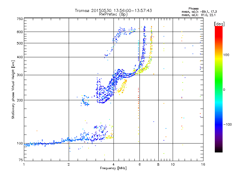The image size is (239, 179).
Task: Click the x-axis tick label '10'
Action: click(x=173, y=164)
